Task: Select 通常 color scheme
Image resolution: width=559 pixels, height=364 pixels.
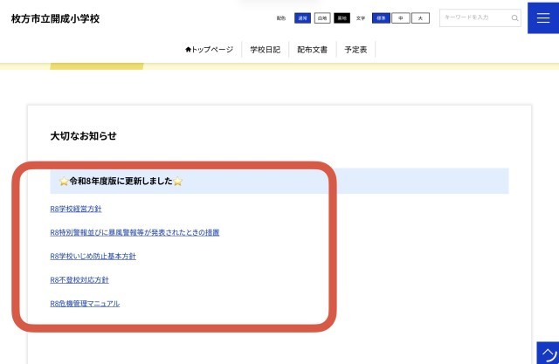Action: click(302, 17)
